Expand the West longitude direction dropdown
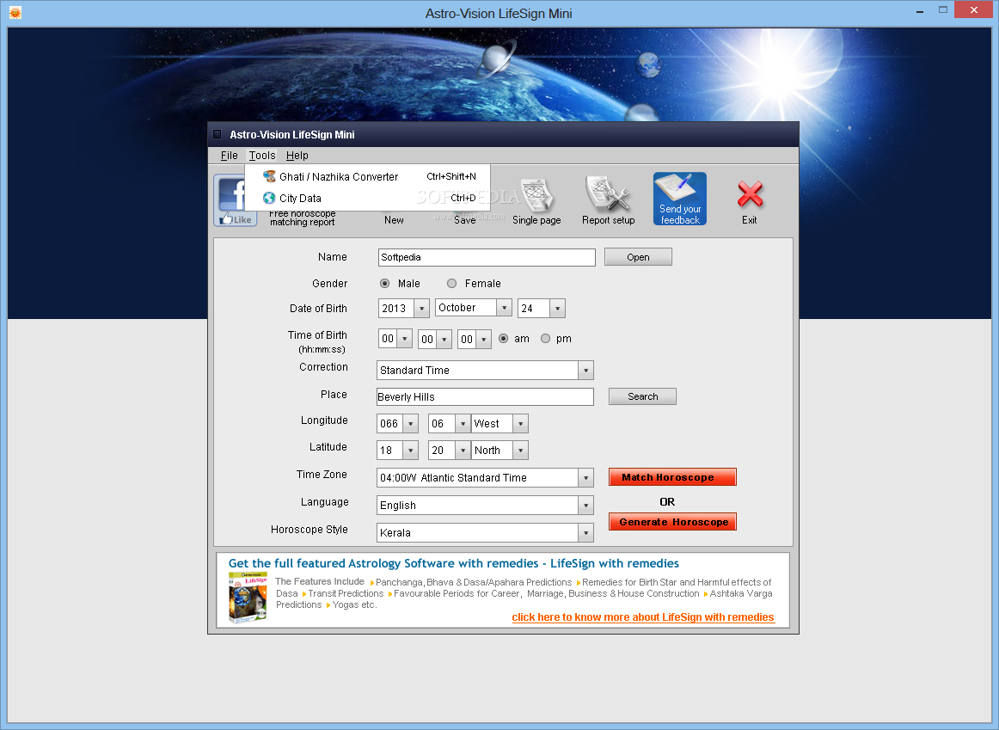The width and height of the screenshot is (999, 730). coord(520,424)
